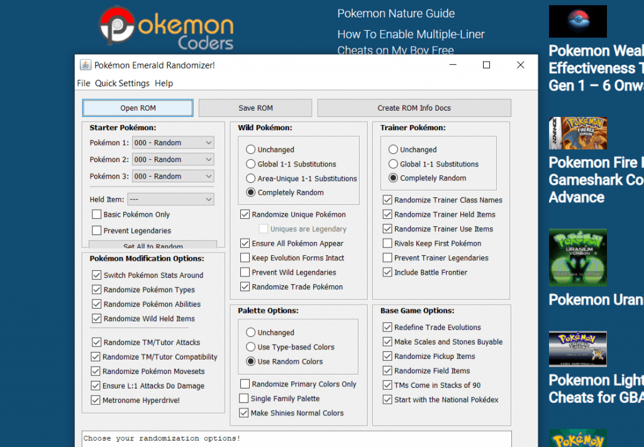Open the Quick Settings menu
The width and height of the screenshot is (644, 447).
pyautogui.click(x=123, y=84)
